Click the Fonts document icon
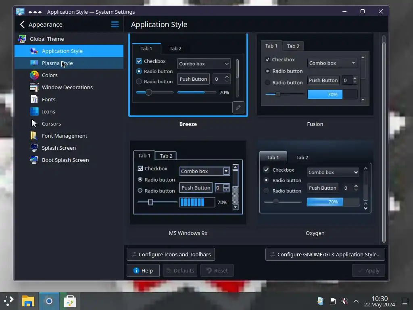 [x=34, y=99]
